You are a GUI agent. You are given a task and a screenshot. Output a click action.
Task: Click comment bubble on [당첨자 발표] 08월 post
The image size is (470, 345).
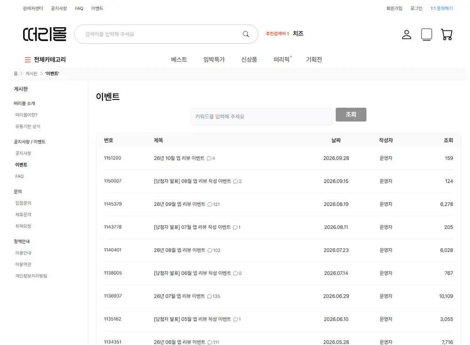point(235,182)
